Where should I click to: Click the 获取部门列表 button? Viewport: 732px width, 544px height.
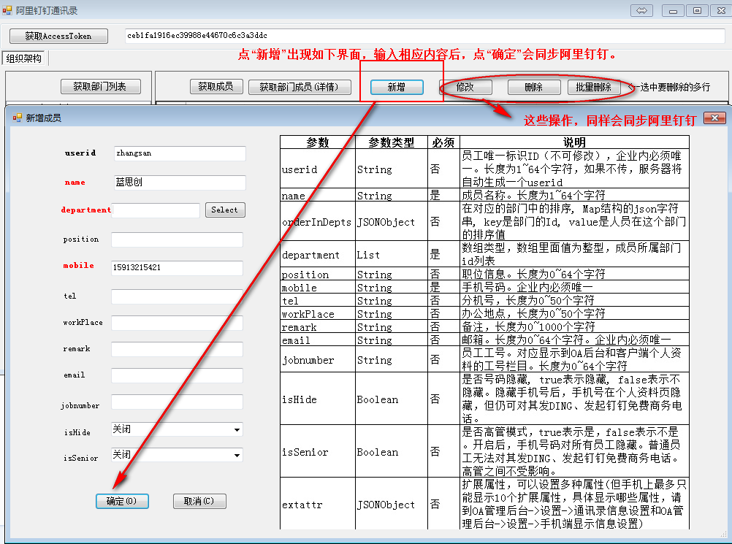tap(99, 87)
